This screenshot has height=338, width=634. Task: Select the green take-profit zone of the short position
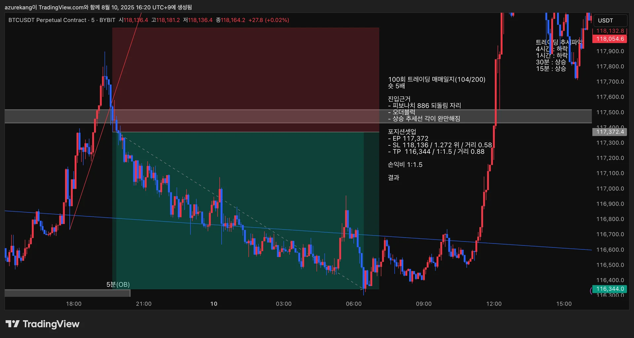(x=246, y=211)
